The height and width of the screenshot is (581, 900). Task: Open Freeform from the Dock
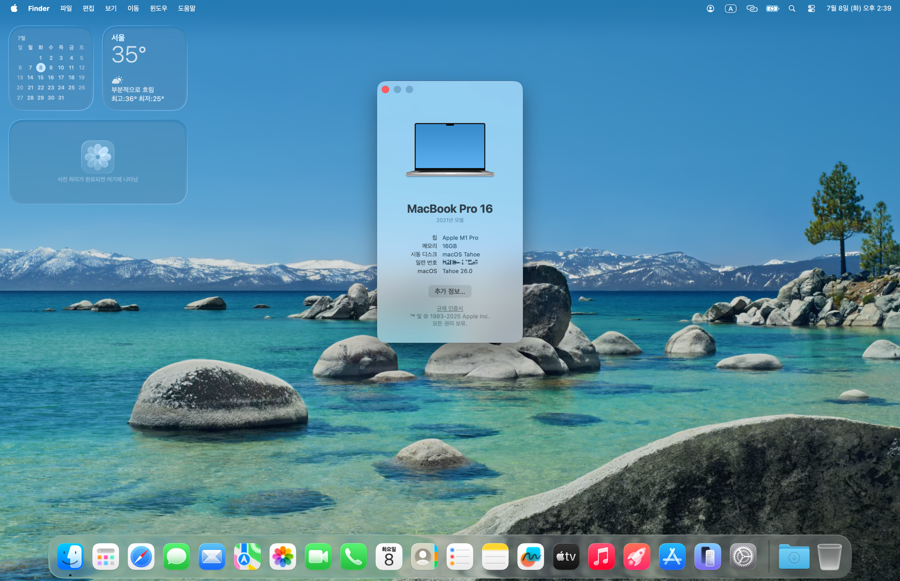pos(531,556)
